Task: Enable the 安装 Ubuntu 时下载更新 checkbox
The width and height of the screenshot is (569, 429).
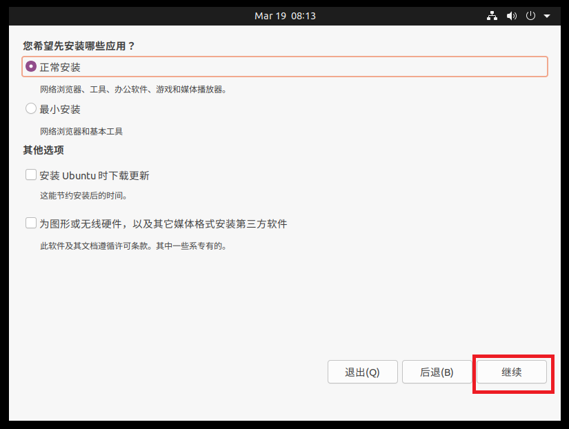Action: [31, 175]
